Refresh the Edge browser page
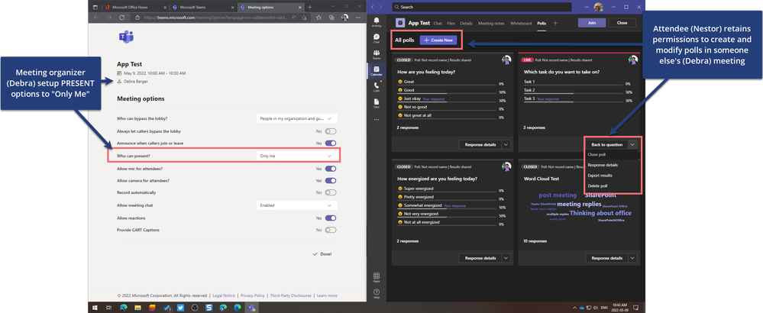The image size is (763, 313). point(121,17)
